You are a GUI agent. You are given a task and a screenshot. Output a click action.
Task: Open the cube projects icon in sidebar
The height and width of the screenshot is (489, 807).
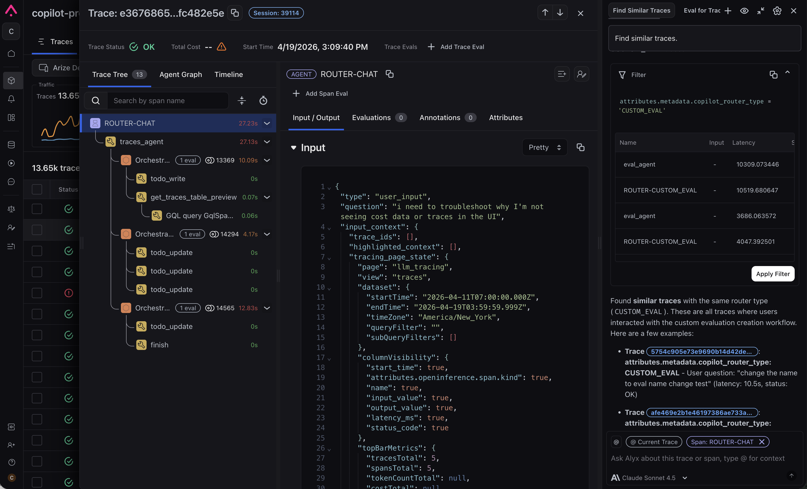tap(11, 81)
